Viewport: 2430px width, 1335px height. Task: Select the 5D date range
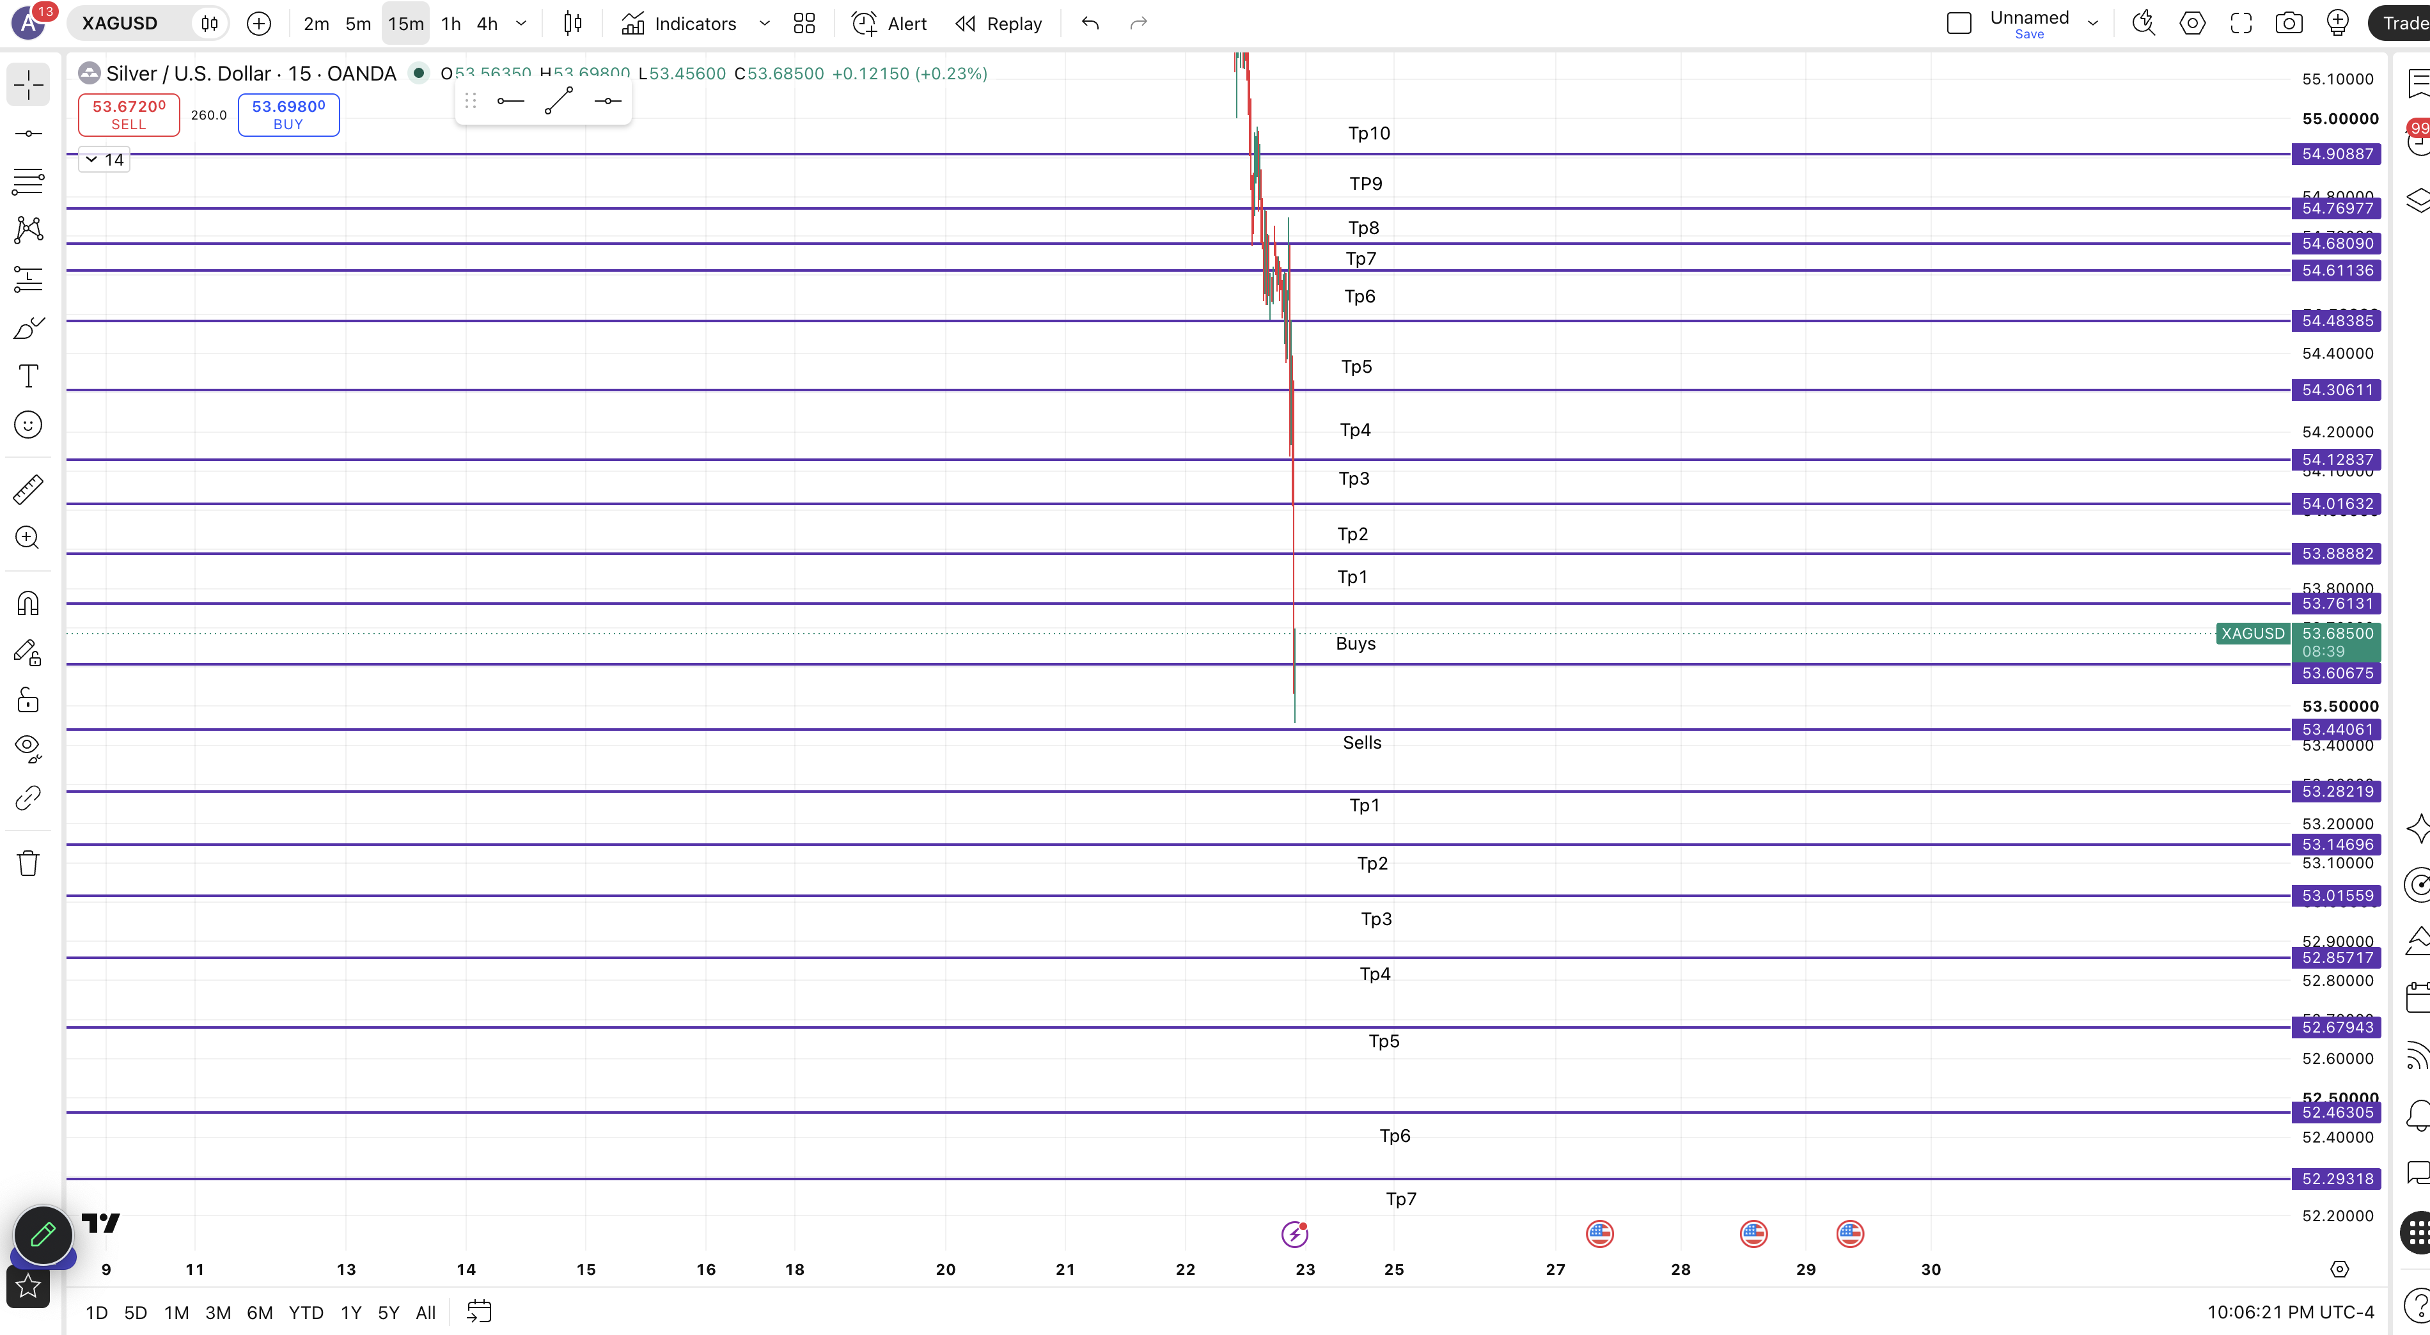(x=136, y=1313)
